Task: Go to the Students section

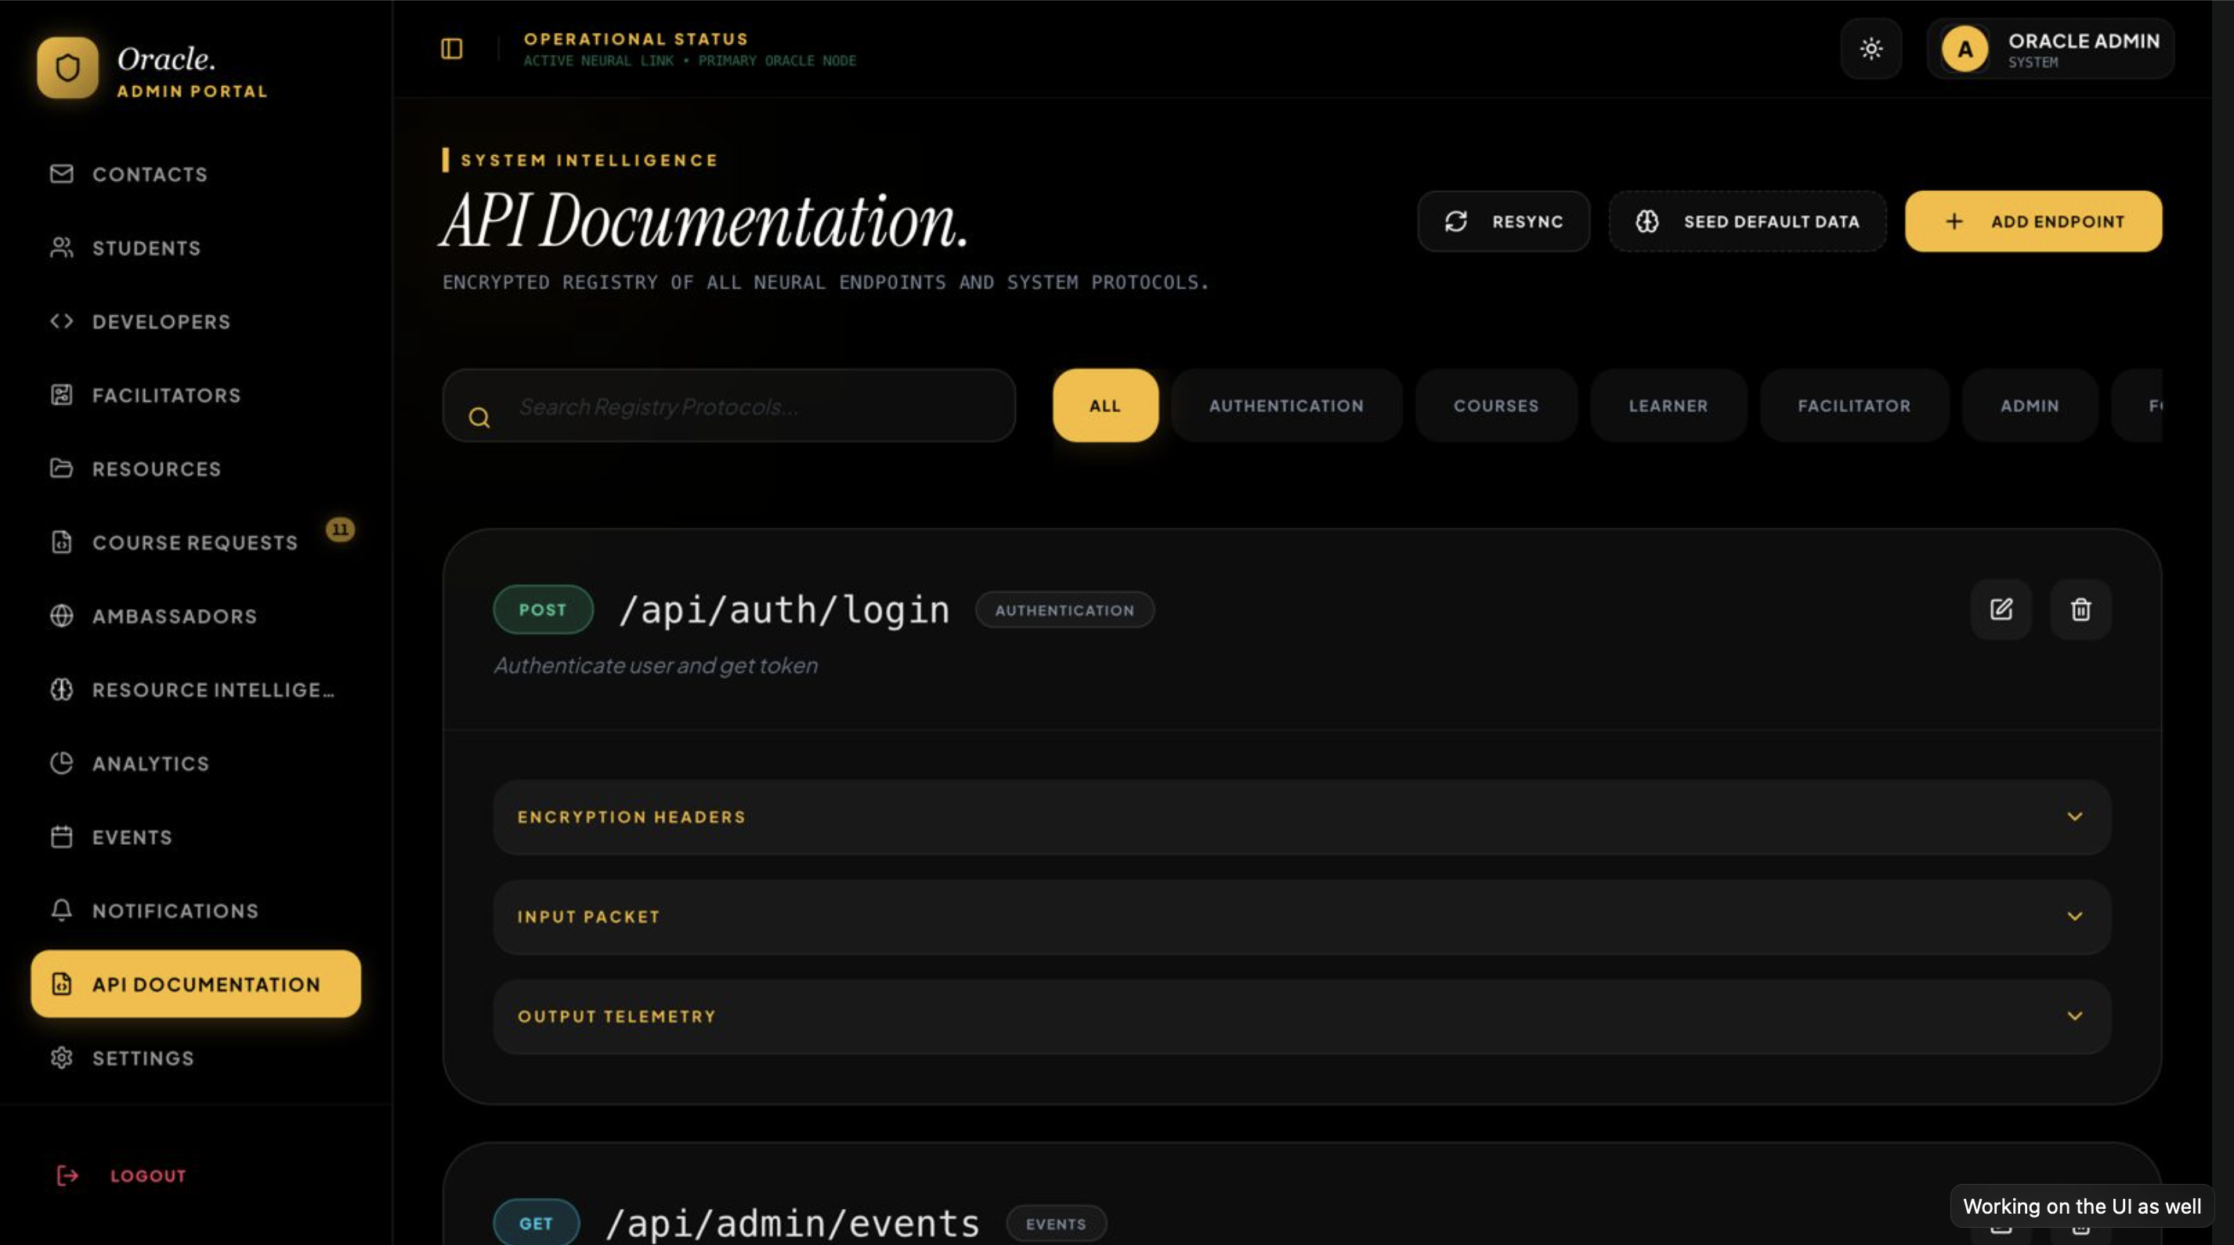Action: coord(196,248)
